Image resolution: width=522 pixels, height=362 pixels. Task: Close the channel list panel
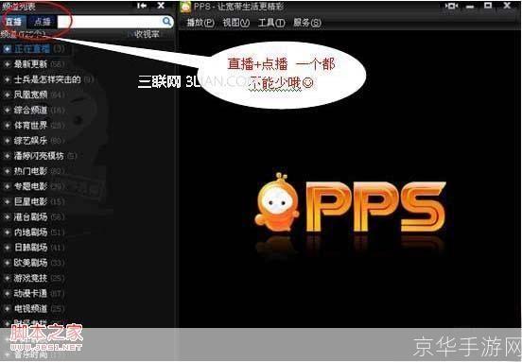tap(161, 6)
